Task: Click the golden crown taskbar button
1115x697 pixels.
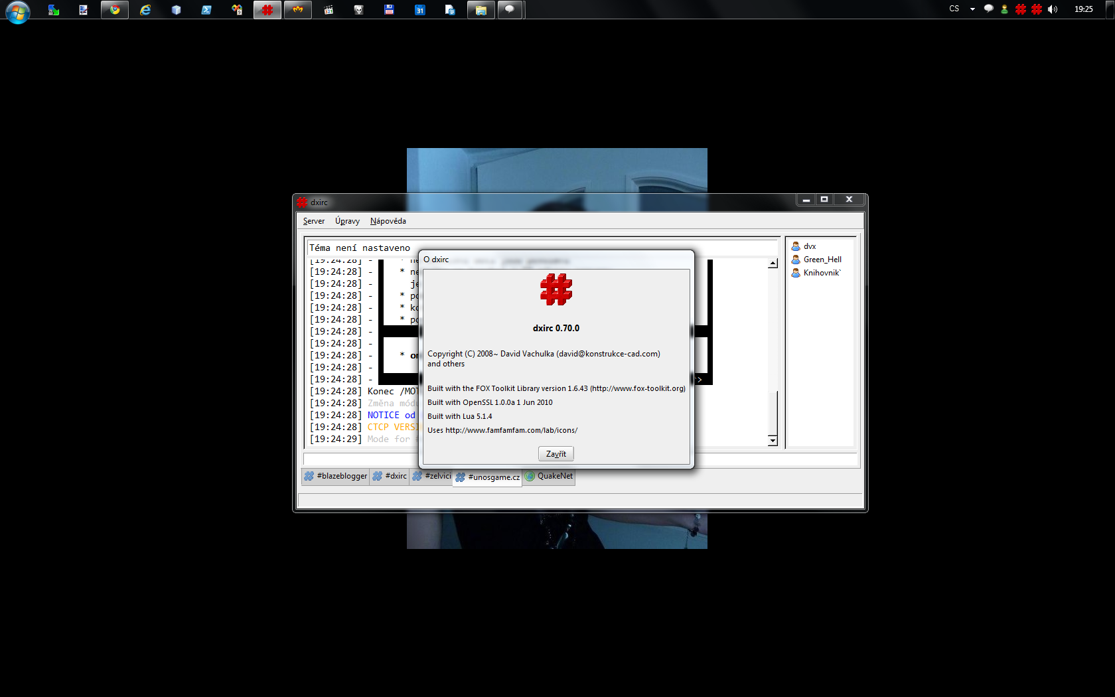Action: pos(298,10)
